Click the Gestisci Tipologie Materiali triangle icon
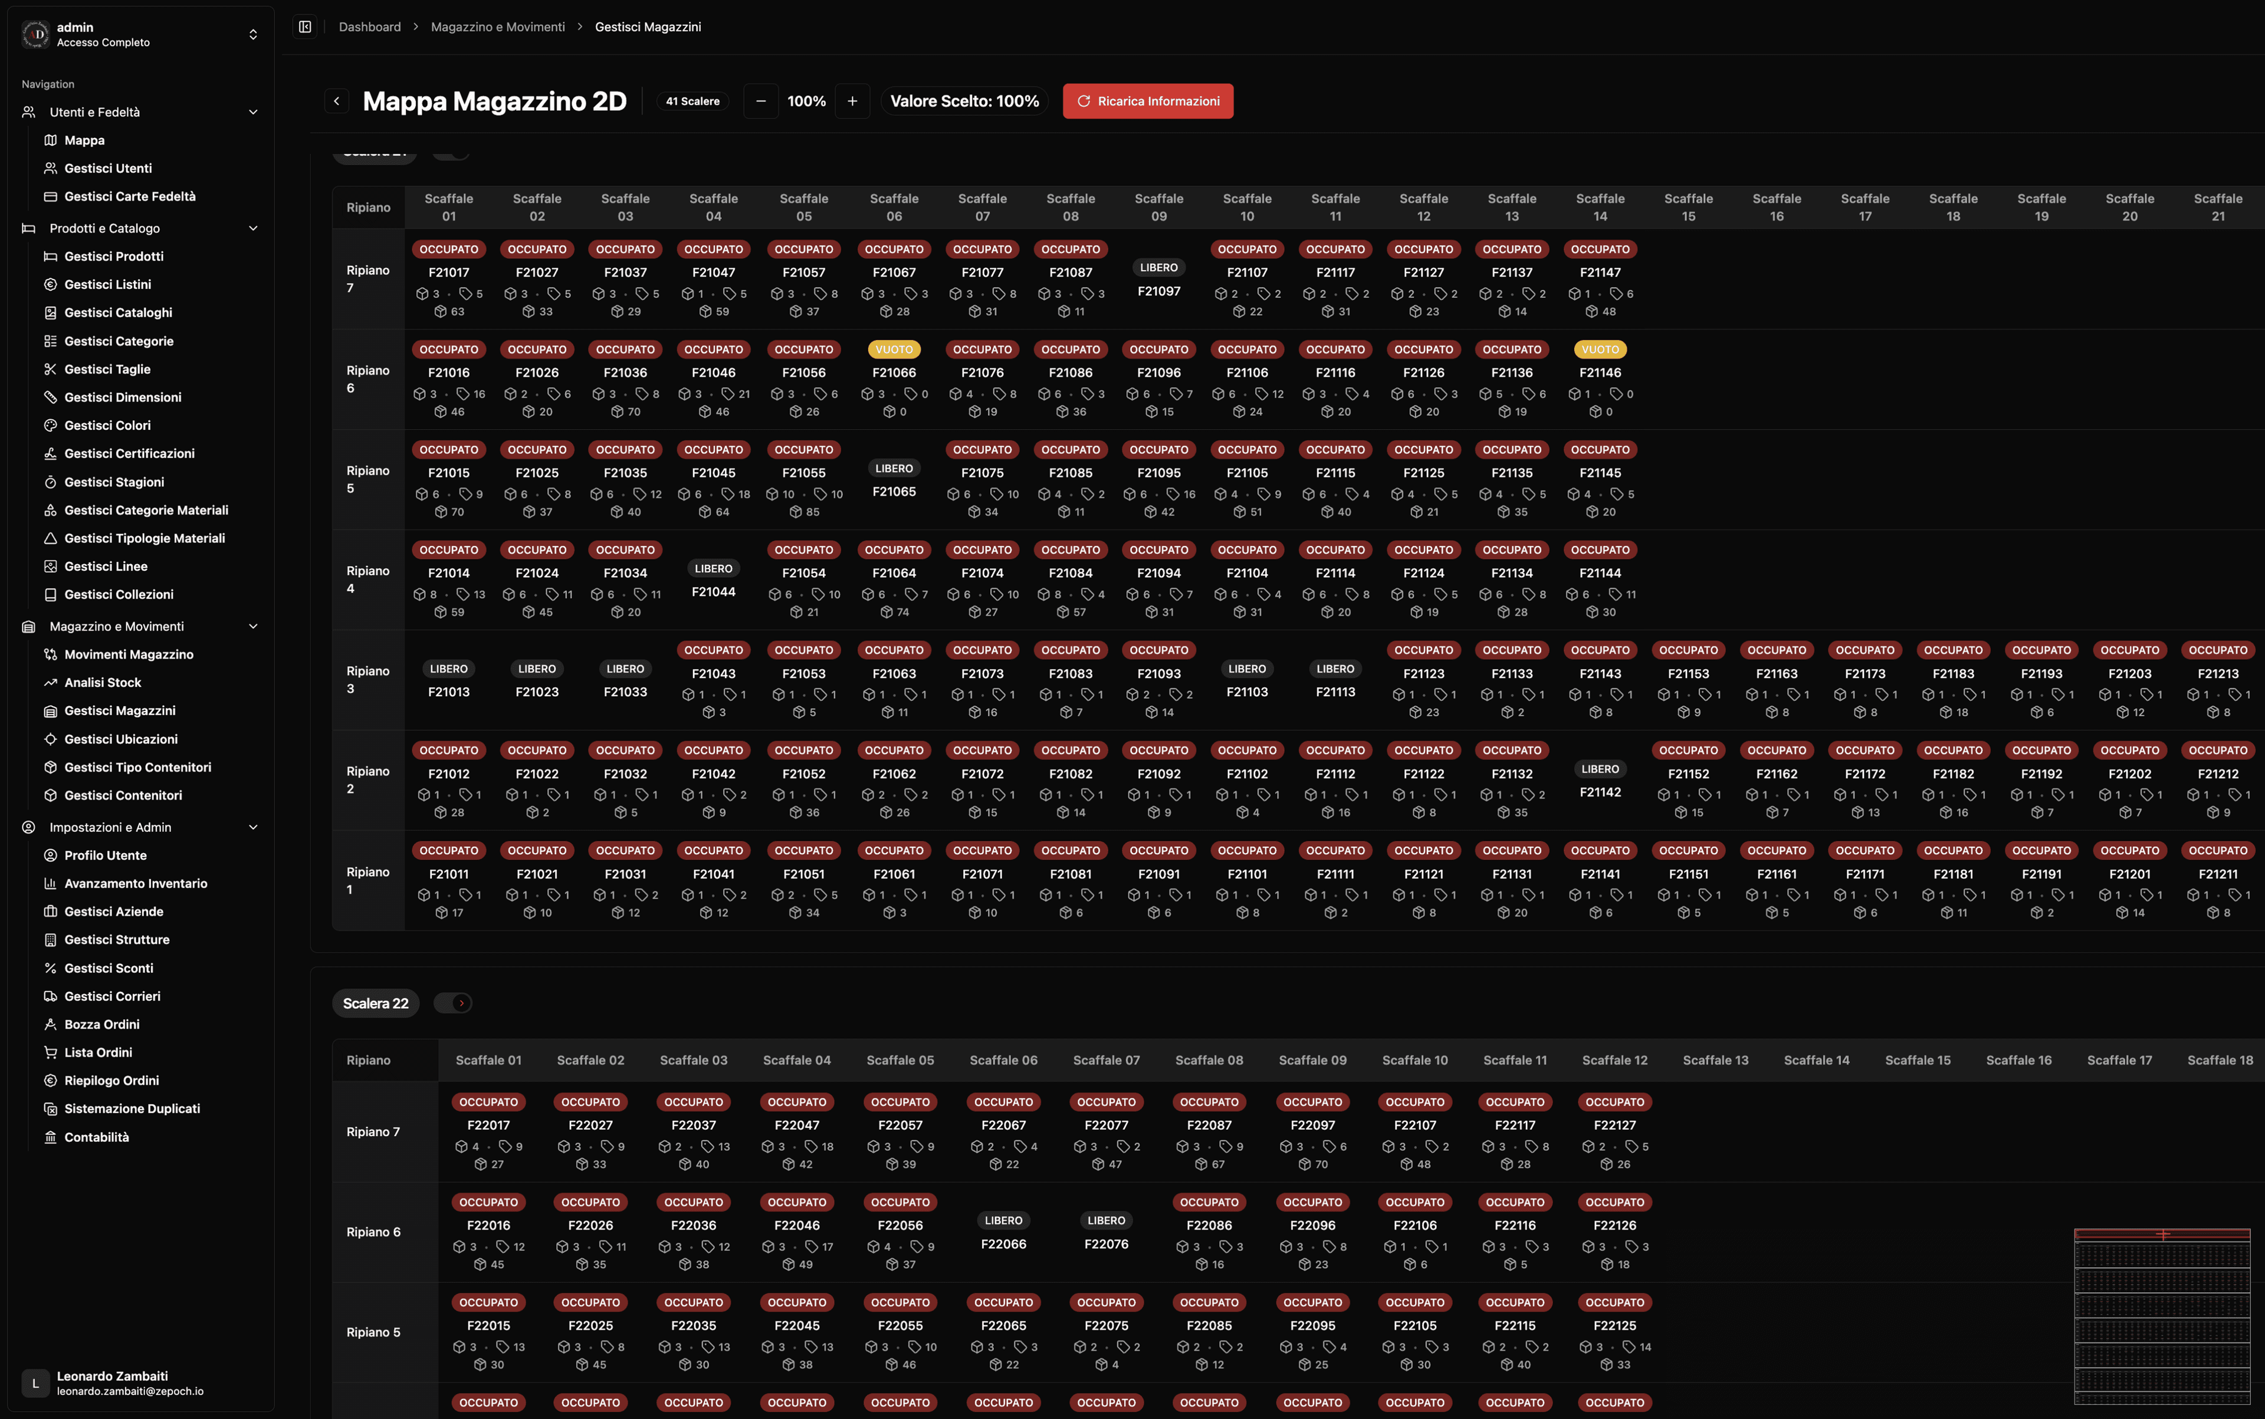 [x=51, y=538]
